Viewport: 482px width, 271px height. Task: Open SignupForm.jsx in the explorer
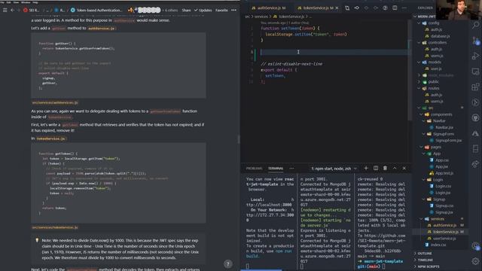click(448, 141)
